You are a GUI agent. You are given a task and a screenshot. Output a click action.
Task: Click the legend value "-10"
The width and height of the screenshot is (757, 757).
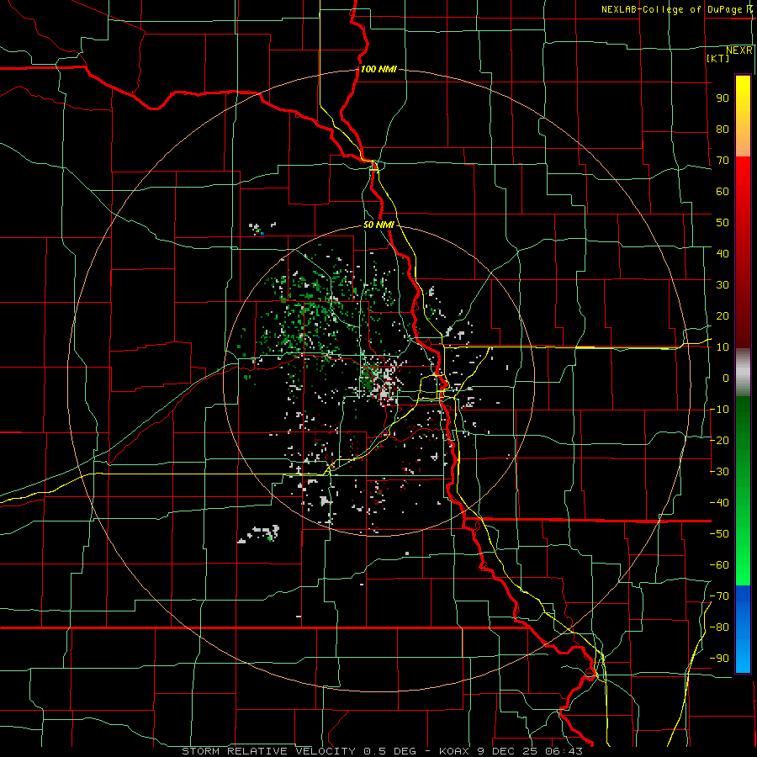pyautogui.click(x=719, y=410)
